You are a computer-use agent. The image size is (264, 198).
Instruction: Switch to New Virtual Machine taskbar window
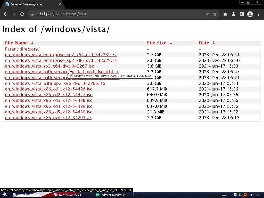(x=70, y=195)
